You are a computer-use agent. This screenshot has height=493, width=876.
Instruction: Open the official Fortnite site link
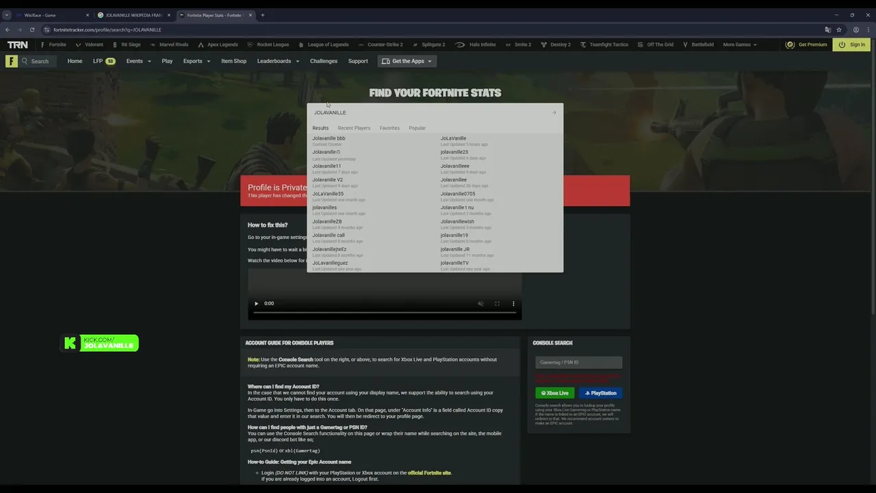tap(429, 472)
